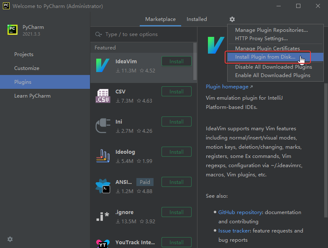The image size is (328, 248).
Task: Click the IdeaVim 4.52 star rating
Action: [x=147, y=70]
